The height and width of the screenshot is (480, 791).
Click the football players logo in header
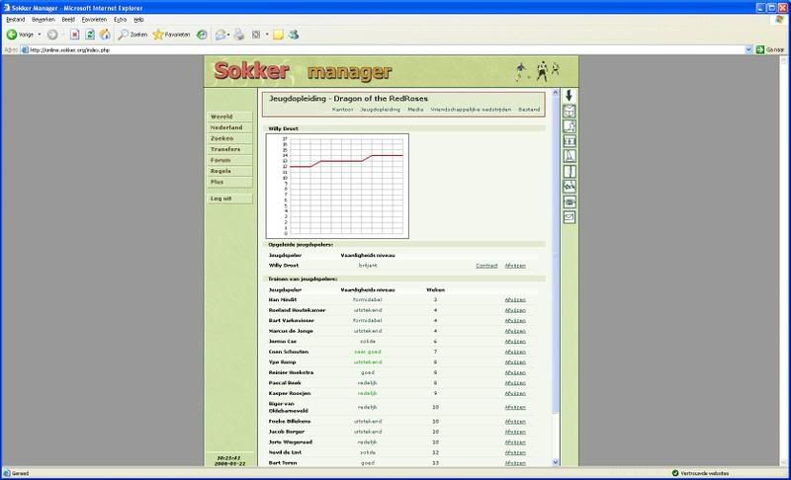(x=538, y=71)
